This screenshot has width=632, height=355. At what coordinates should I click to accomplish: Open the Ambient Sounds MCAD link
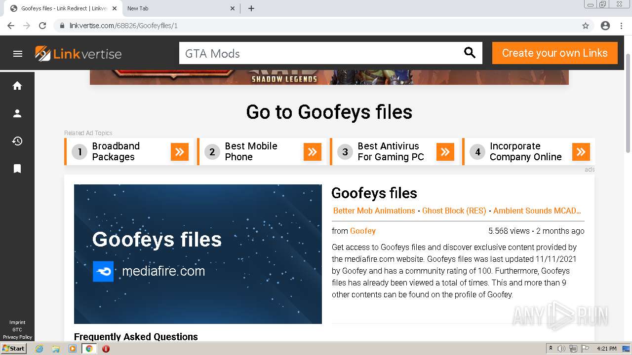point(537,211)
